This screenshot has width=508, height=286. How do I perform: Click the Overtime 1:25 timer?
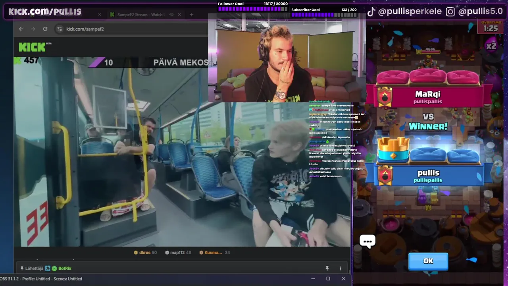[x=491, y=26]
